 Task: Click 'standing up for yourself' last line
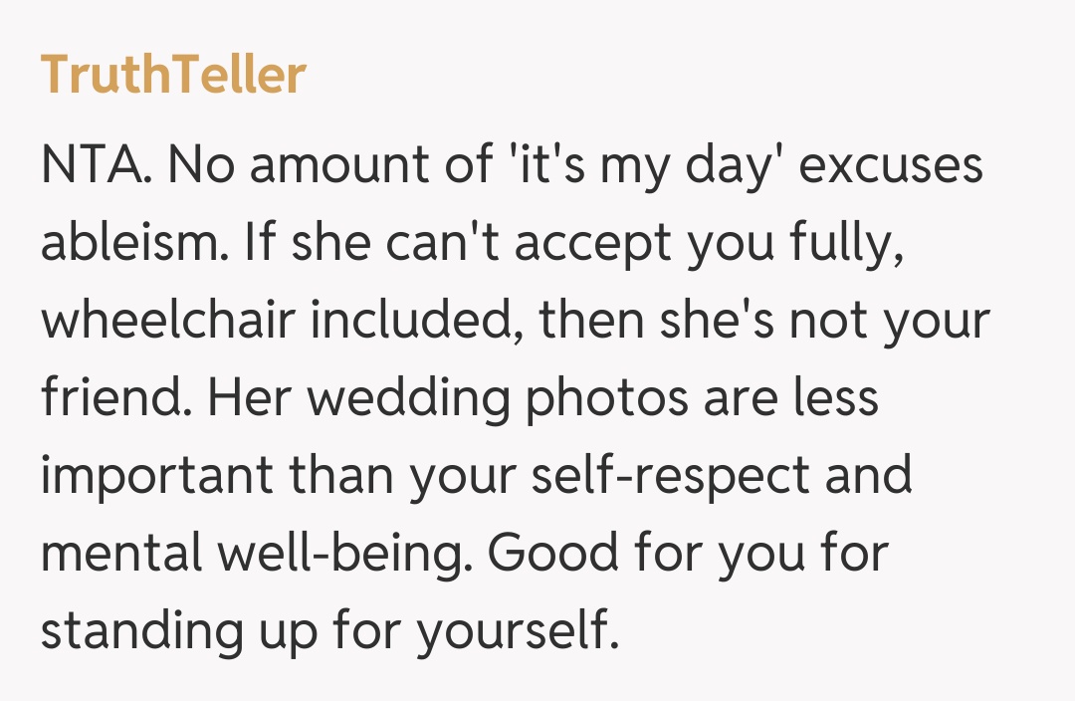(x=328, y=631)
